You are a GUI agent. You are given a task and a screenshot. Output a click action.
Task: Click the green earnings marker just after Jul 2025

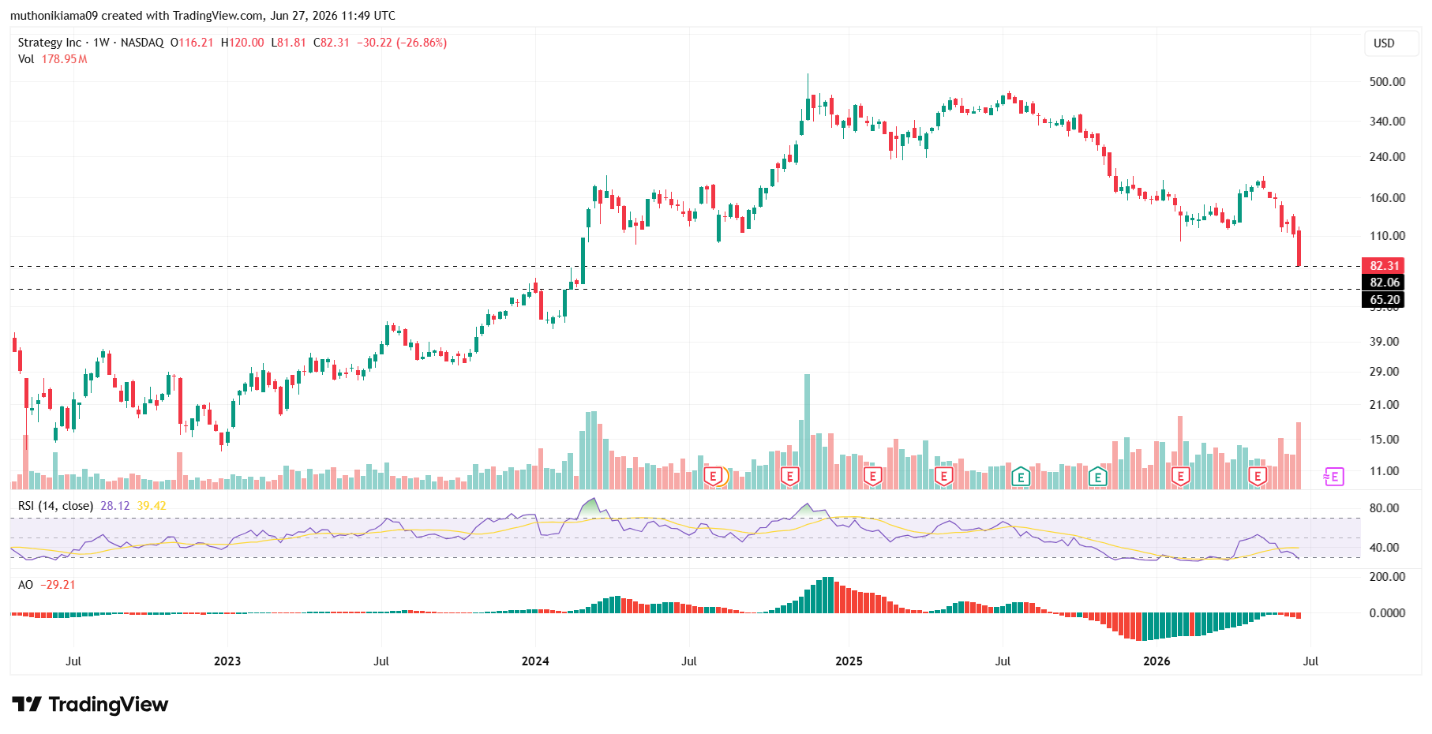(x=1021, y=476)
